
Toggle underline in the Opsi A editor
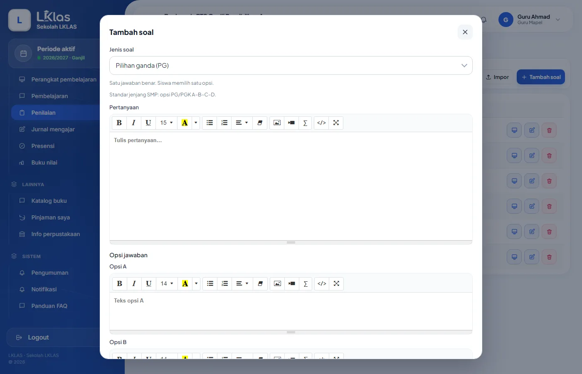148,283
